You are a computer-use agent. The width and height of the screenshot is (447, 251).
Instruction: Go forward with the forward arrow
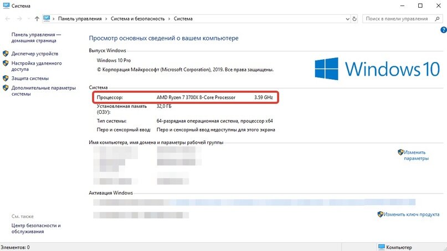tap(19, 19)
